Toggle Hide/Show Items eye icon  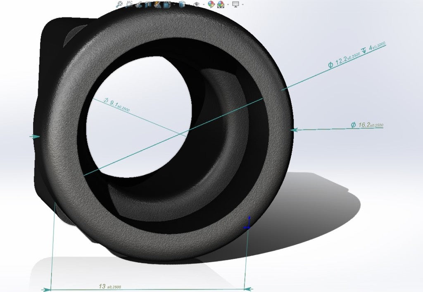[x=197, y=5]
